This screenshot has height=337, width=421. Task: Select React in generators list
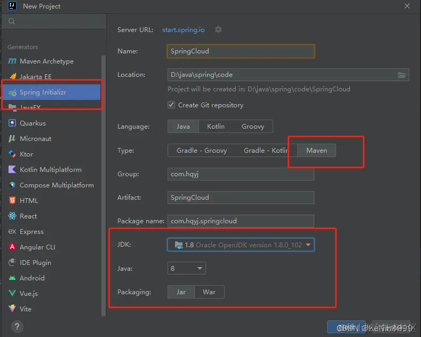click(51, 216)
